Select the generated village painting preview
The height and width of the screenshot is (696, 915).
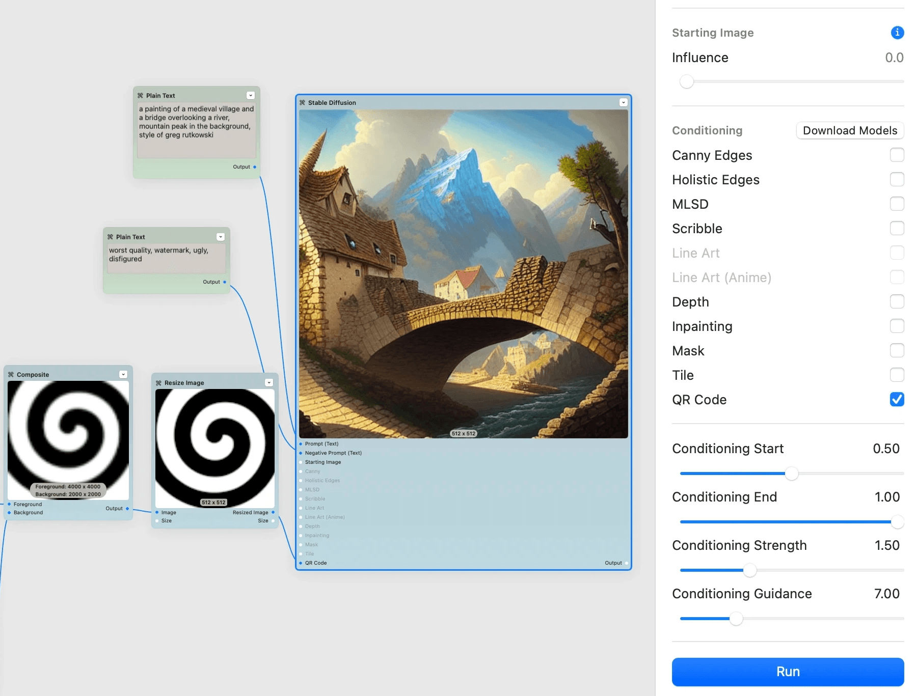click(464, 274)
